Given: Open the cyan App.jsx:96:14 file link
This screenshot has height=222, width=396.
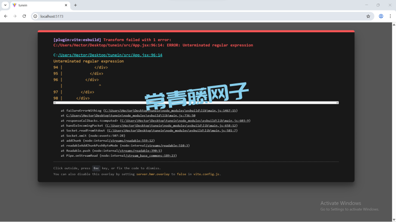Looking at the screenshot, I should pos(110,55).
